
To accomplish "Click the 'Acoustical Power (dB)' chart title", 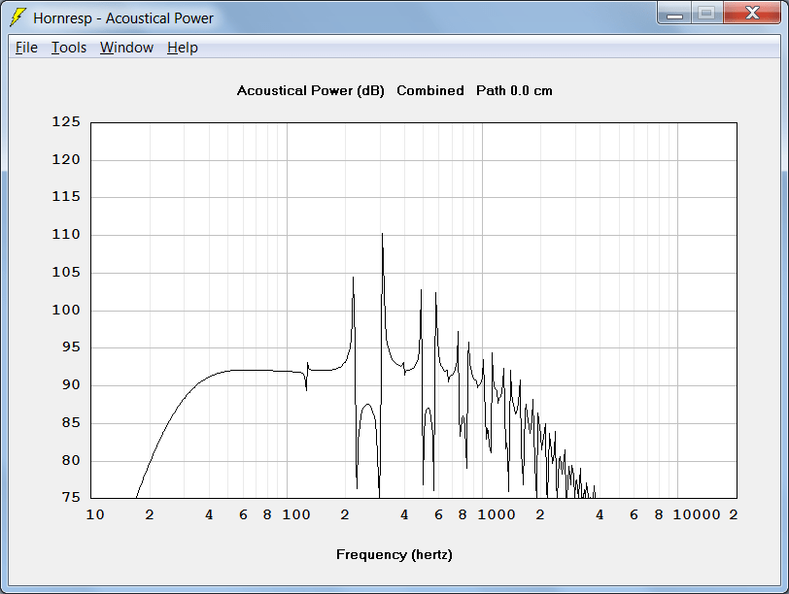I will tap(311, 91).
